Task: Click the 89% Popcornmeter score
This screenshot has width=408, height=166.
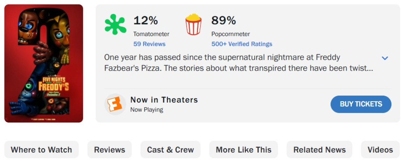Action: pyautogui.click(x=224, y=21)
